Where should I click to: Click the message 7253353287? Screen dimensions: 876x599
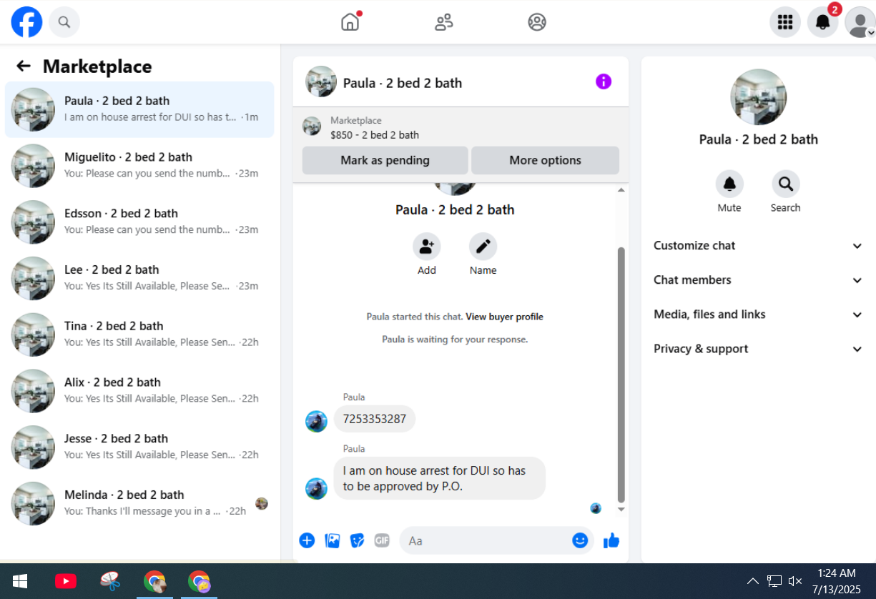point(375,419)
